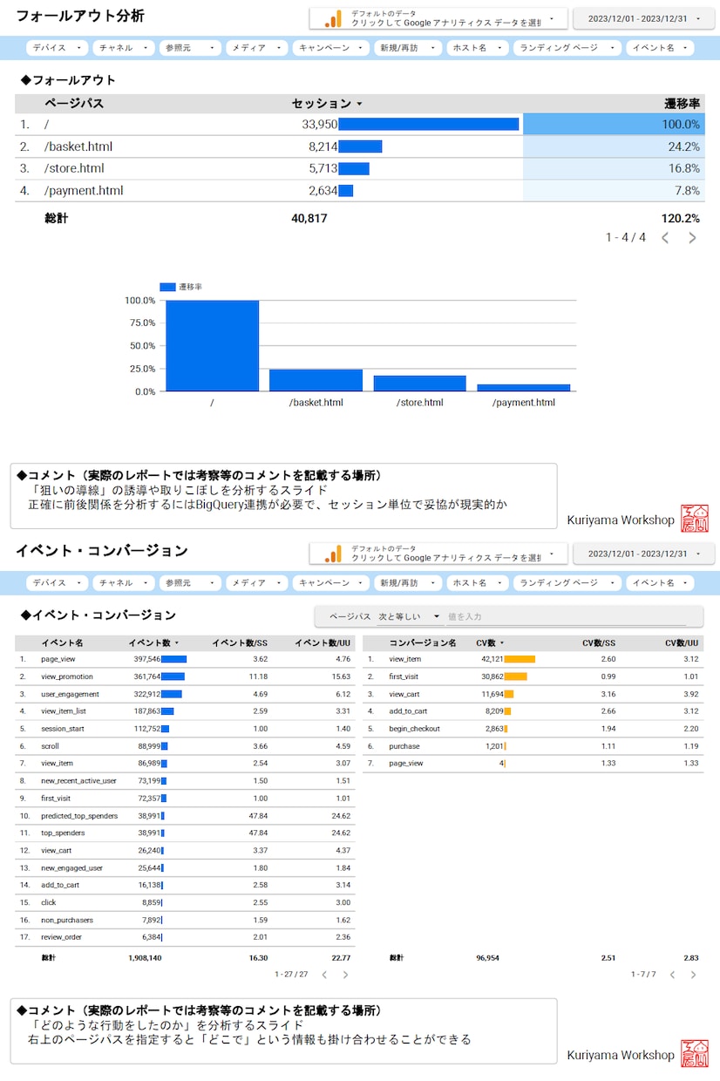
Task: Click the /store.html bar in the chart
Action: click(419, 384)
